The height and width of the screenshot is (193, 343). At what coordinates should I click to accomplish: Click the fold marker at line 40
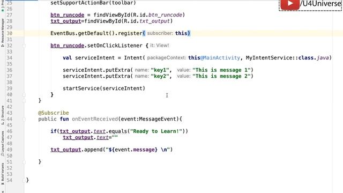[24, 94]
